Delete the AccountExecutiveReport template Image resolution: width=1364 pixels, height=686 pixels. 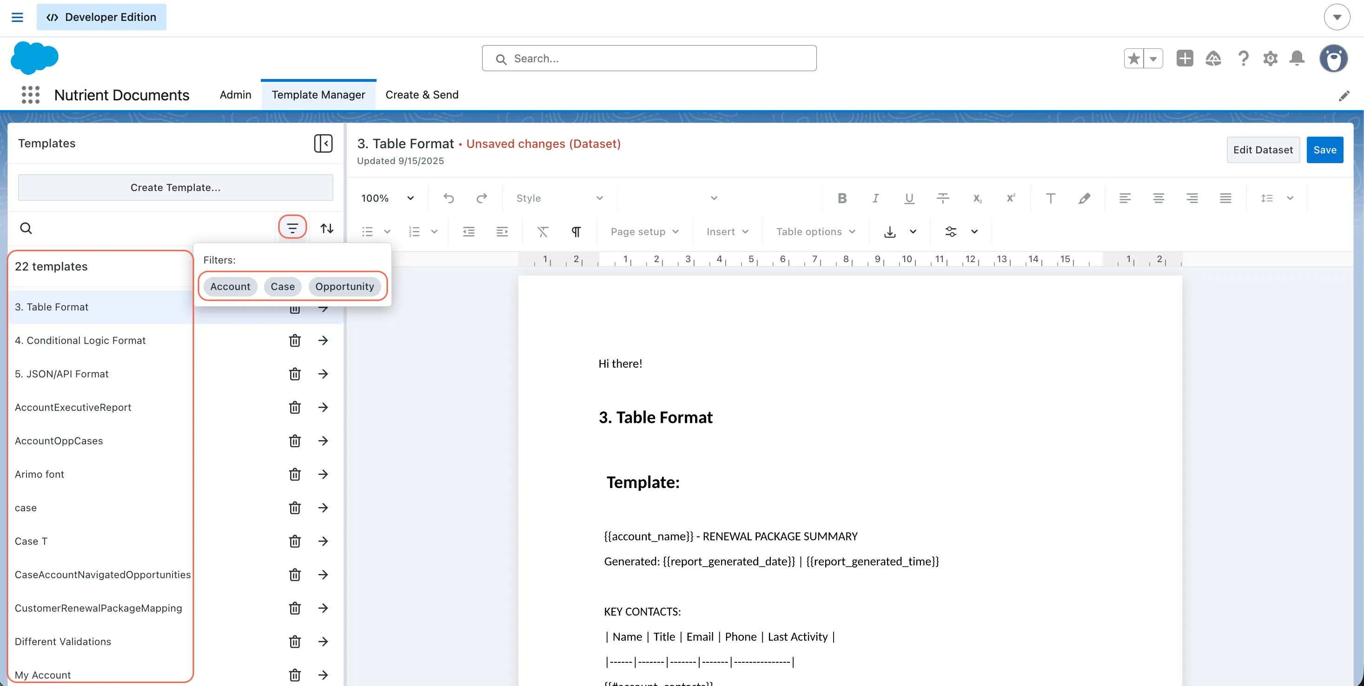click(x=295, y=407)
